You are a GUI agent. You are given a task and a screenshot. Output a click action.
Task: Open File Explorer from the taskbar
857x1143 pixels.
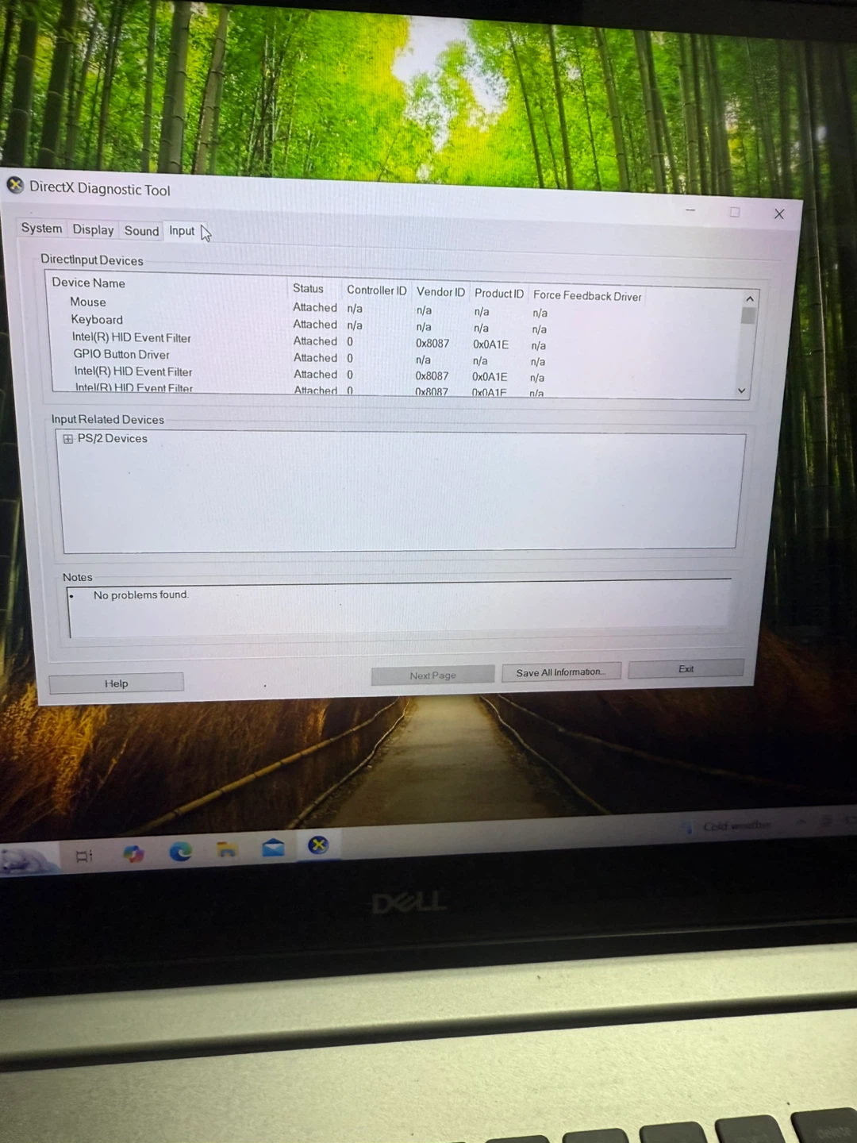pos(227,850)
